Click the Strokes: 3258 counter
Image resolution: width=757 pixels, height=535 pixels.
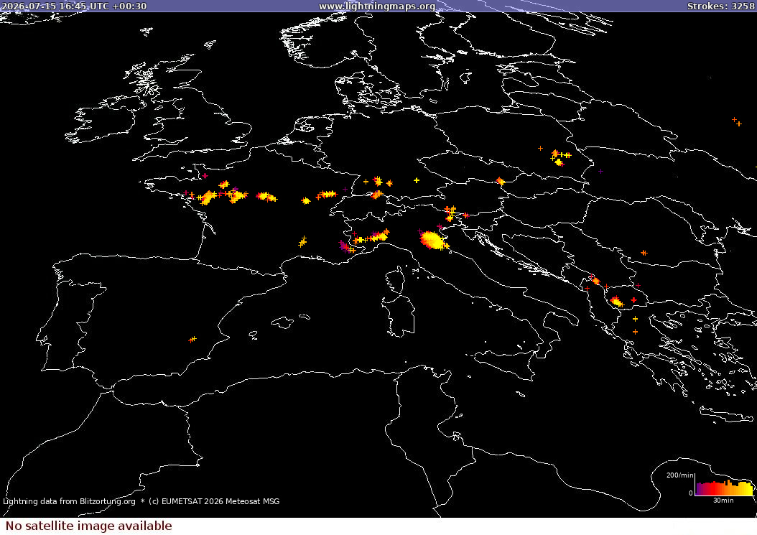click(x=721, y=6)
